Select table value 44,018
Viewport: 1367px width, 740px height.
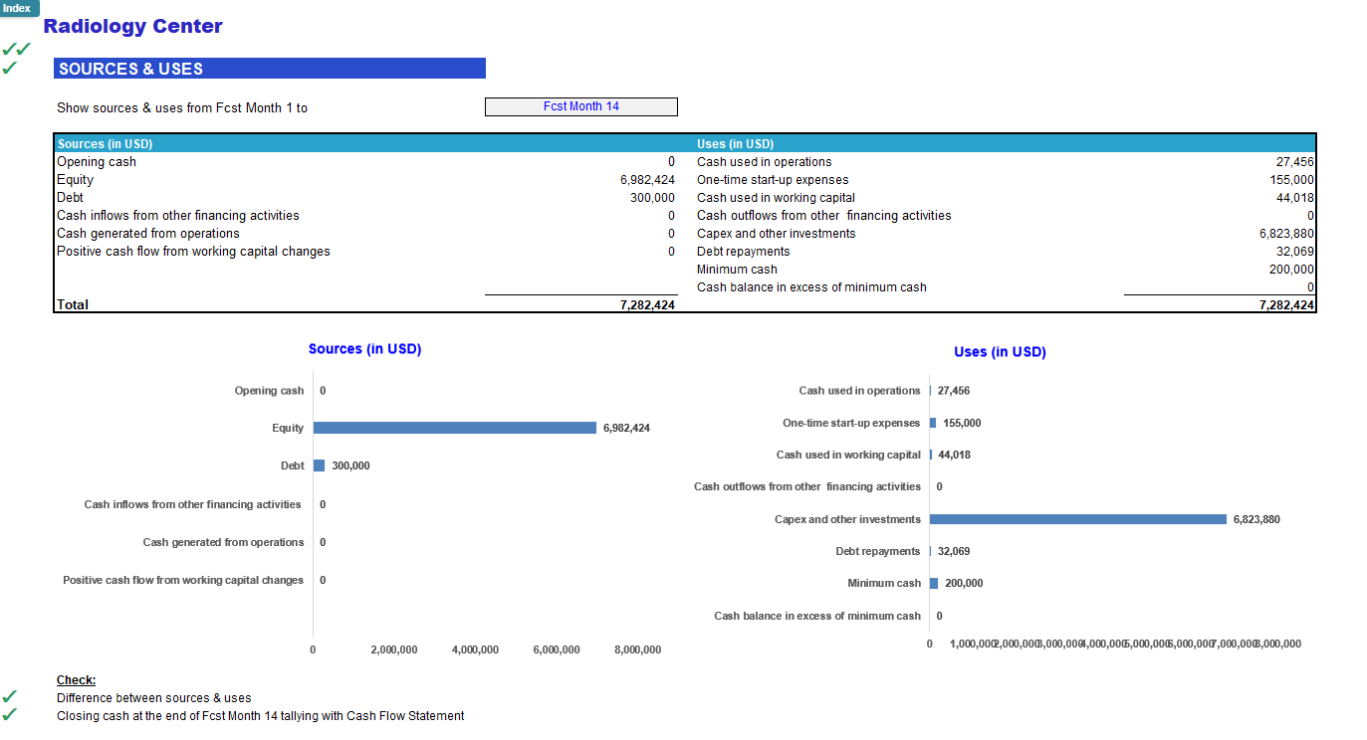(1295, 198)
